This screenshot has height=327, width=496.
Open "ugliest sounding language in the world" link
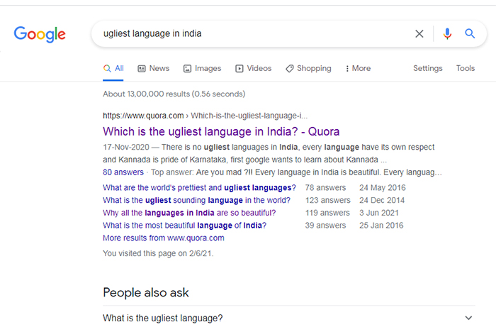(196, 200)
